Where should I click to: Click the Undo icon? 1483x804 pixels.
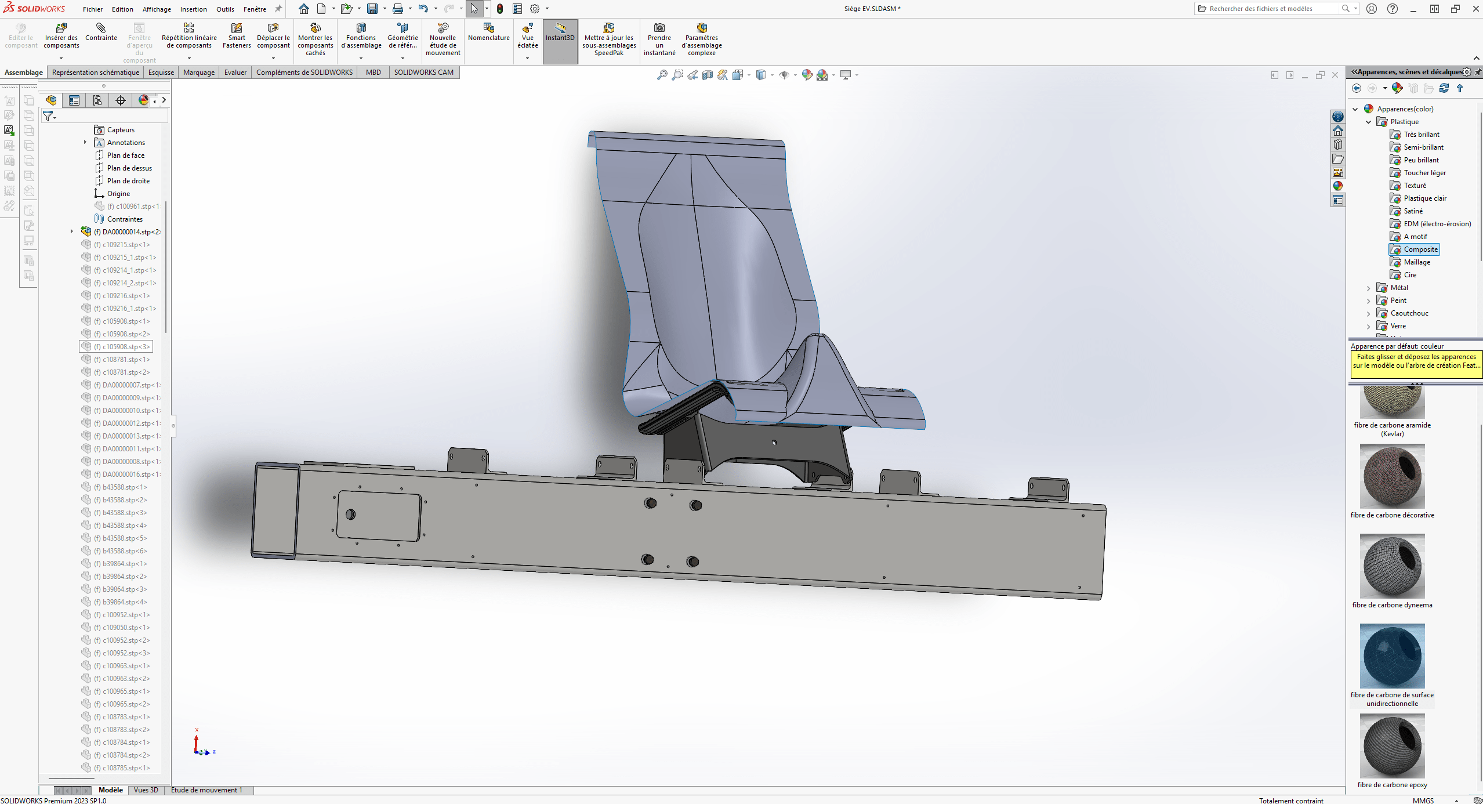click(x=423, y=9)
